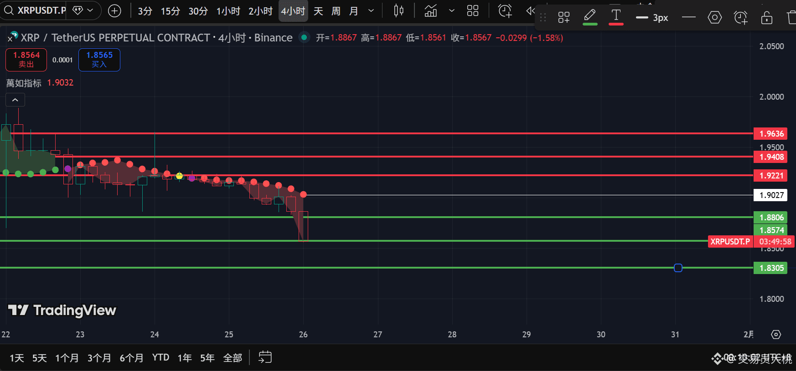Switch to the 3分 timeframe

[145, 11]
